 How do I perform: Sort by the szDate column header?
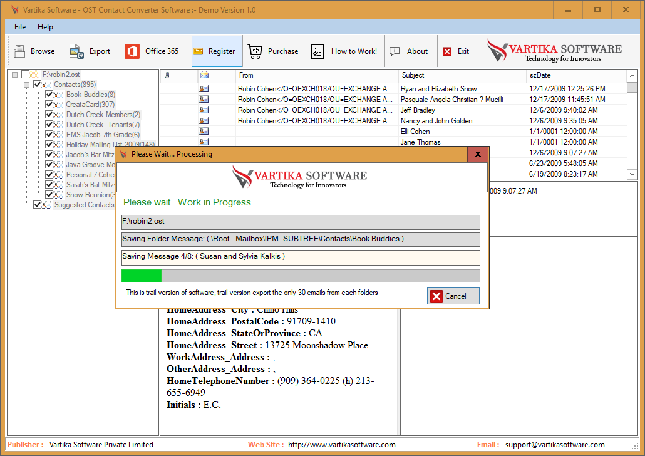pos(576,75)
